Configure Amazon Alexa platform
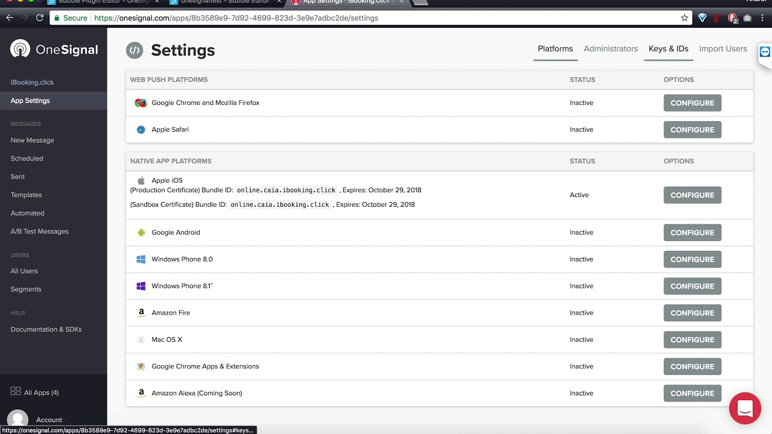 [692, 393]
